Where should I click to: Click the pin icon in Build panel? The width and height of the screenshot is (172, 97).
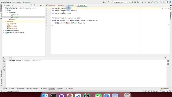coord(4,67)
